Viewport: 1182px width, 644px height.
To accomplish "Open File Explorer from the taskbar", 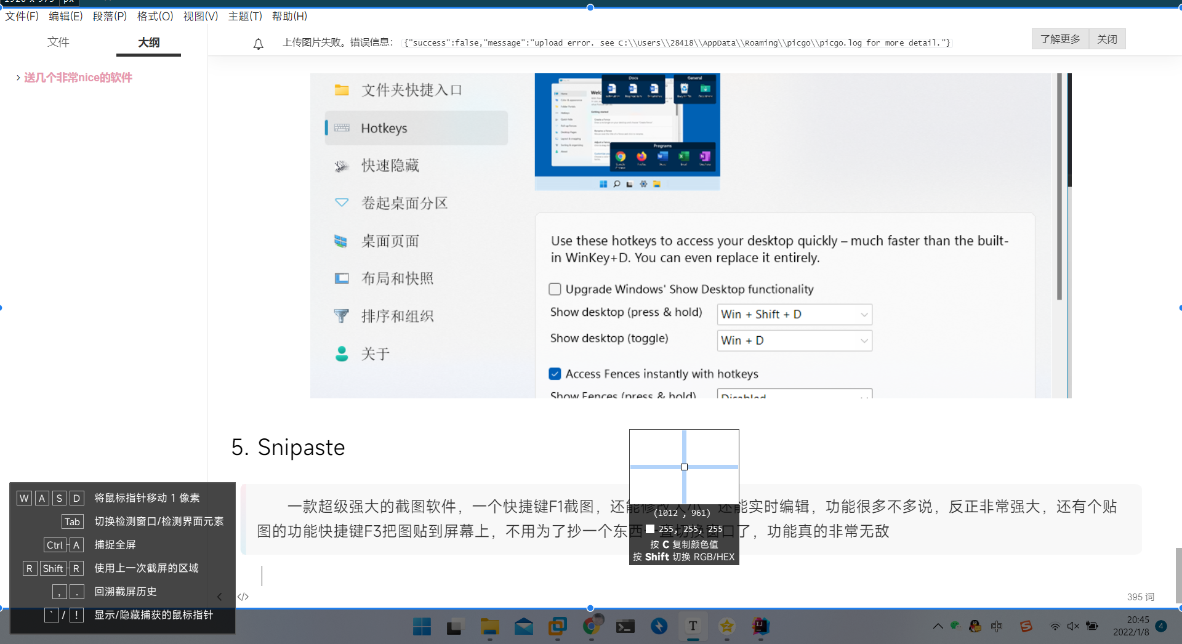I will (x=490, y=627).
